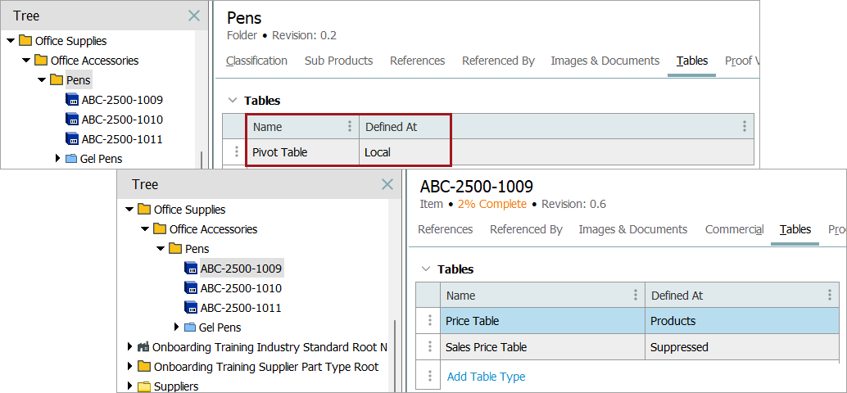This screenshot has width=847, height=393.
Task: Click the Local cell in the Defined At column
Action: 556,152
